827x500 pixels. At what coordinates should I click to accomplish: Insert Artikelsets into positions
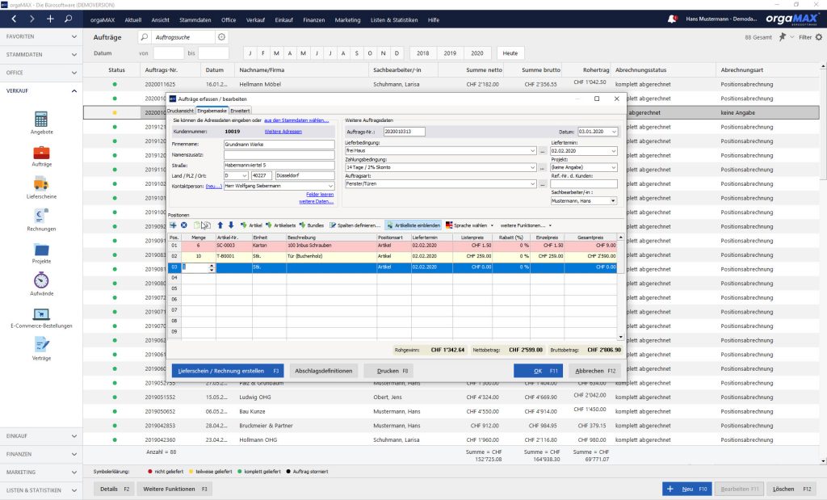coord(280,225)
